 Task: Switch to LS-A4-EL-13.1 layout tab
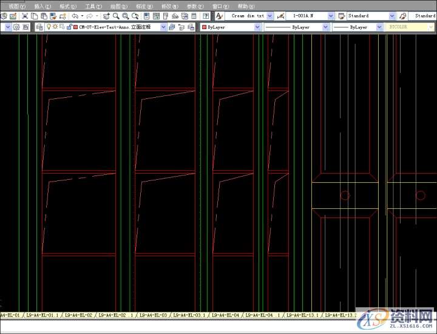click(302, 315)
